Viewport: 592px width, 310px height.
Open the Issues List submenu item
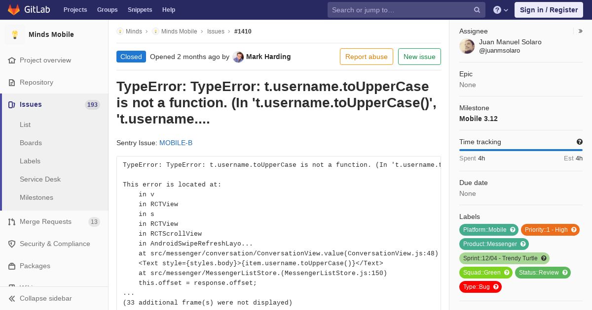click(25, 124)
